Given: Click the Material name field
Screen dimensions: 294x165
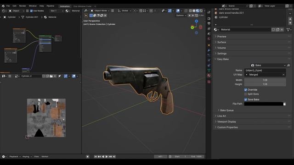Looking at the screenshot, I should 245,29.
